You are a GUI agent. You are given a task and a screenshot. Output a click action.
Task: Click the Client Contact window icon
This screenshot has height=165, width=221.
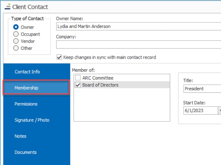[x=8, y=7]
